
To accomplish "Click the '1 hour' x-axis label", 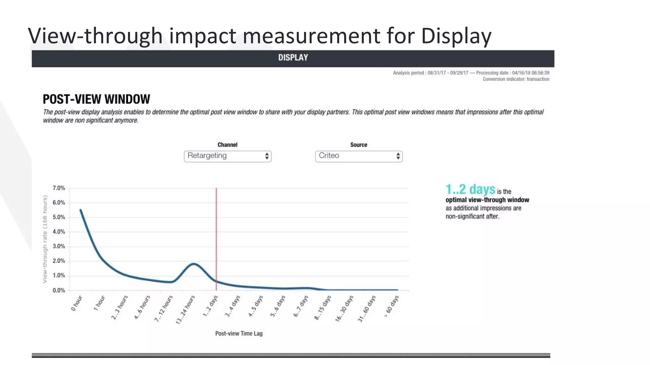I will tap(99, 303).
